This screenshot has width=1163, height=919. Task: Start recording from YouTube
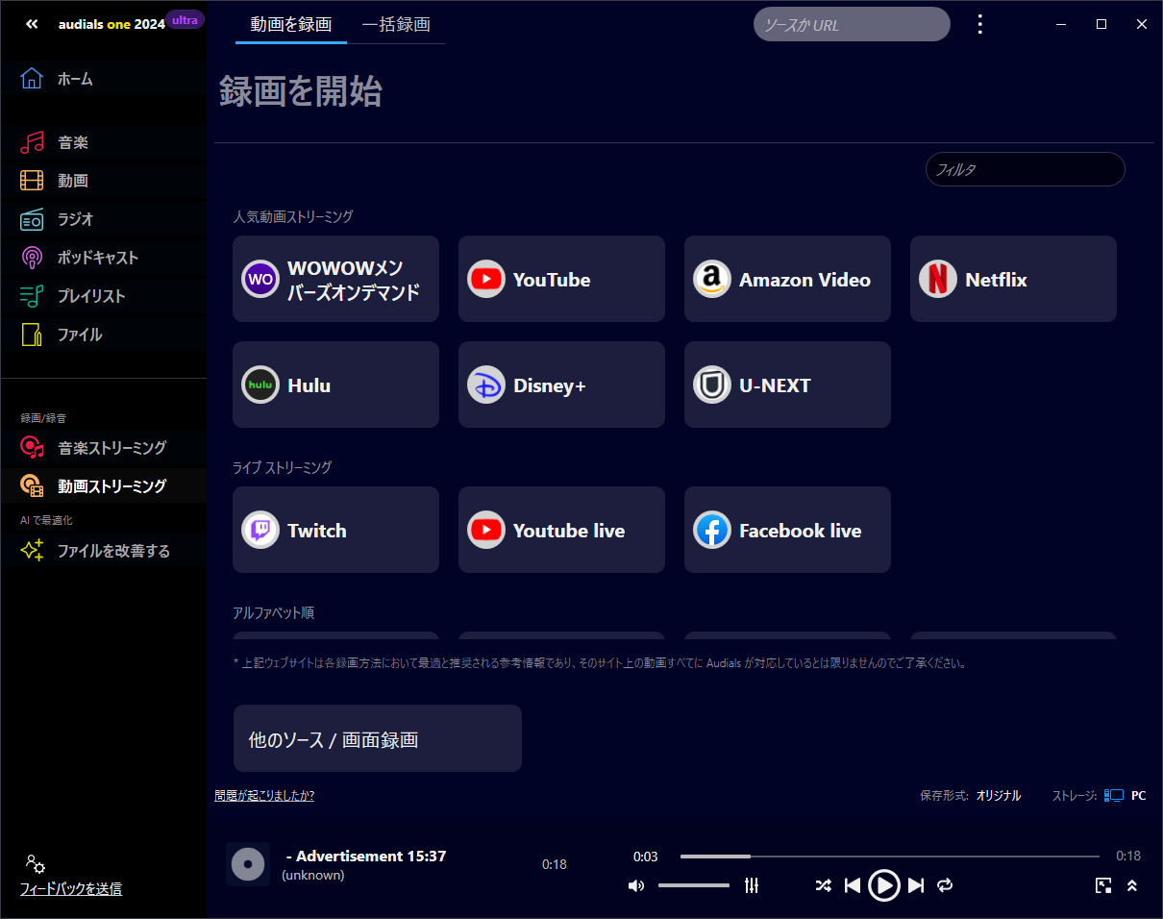pyautogui.click(x=561, y=279)
